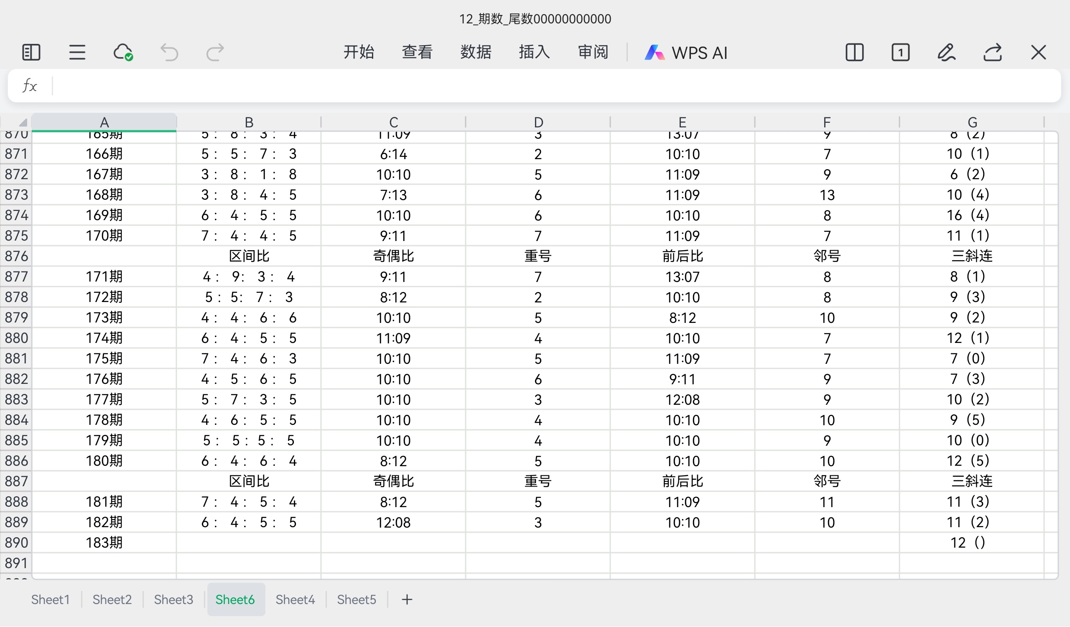
Task: Select all cells via corner triangle
Action: (23, 122)
